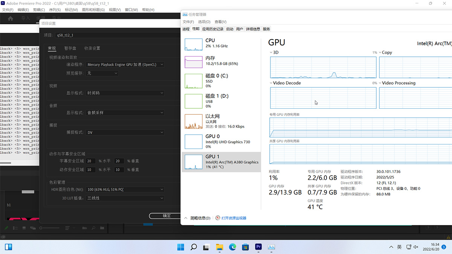The width and height of the screenshot is (452, 254).
Task: Switch to the 详细信息 tab in Task Manager
Action: 253,29
